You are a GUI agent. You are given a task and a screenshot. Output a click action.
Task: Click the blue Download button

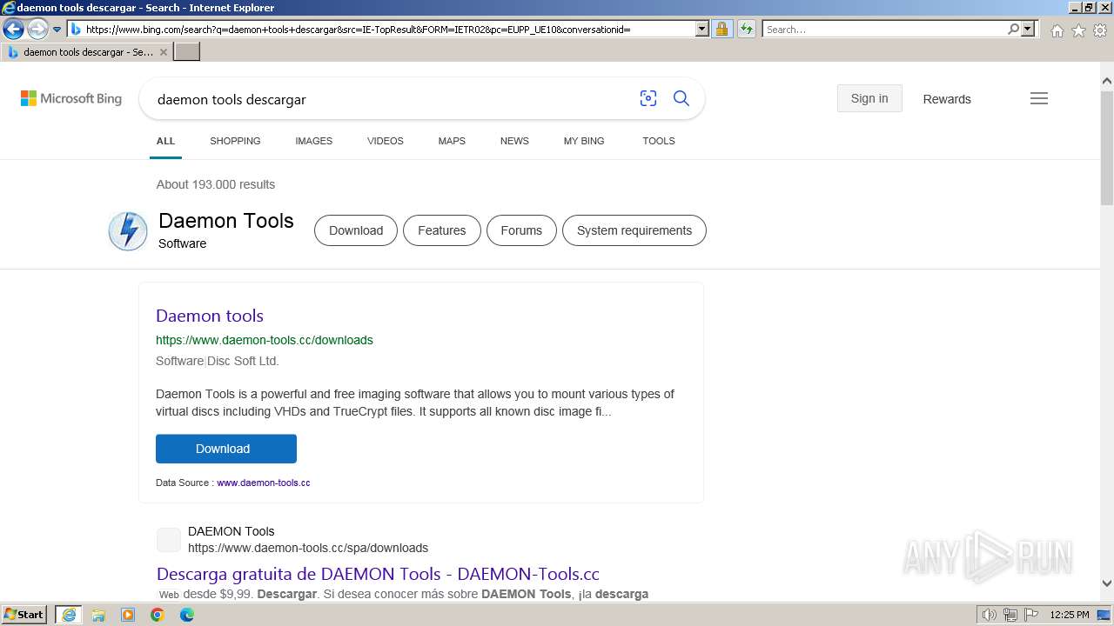226,449
